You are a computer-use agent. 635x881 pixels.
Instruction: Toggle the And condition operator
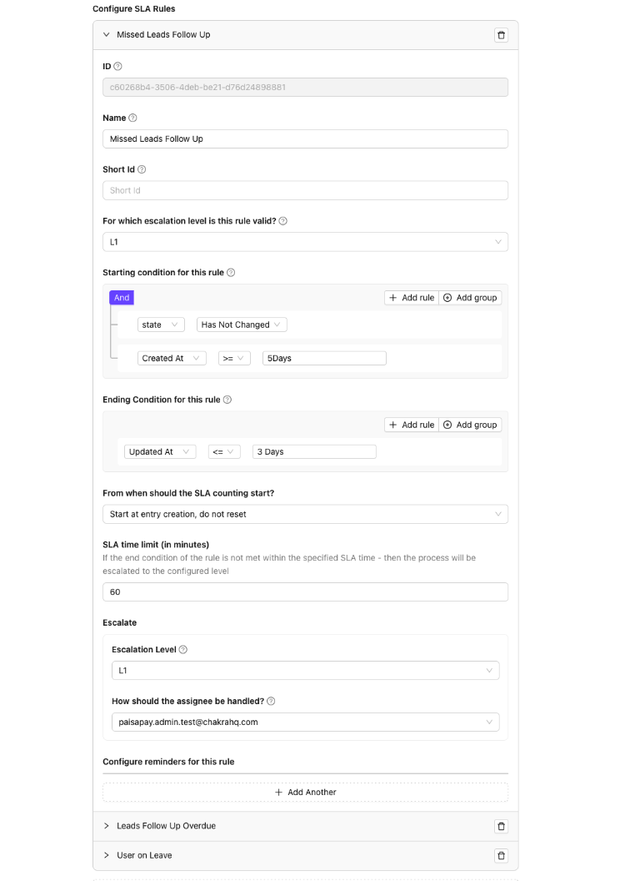pyautogui.click(x=122, y=298)
